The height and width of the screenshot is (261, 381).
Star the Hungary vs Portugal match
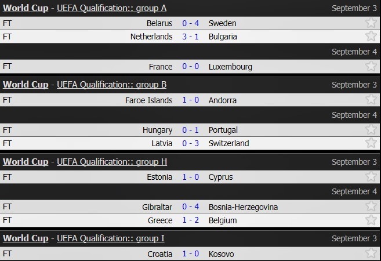coord(371,130)
